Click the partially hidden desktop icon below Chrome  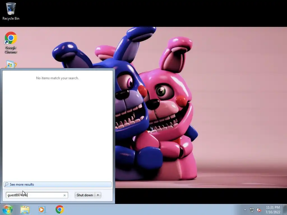click(x=11, y=64)
